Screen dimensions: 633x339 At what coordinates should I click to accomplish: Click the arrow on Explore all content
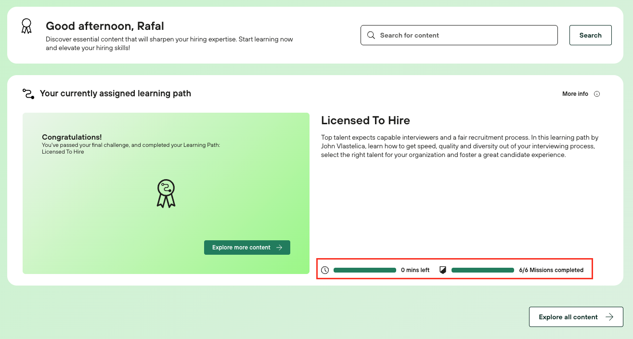pos(609,317)
